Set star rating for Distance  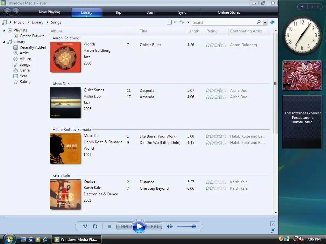[216, 182]
